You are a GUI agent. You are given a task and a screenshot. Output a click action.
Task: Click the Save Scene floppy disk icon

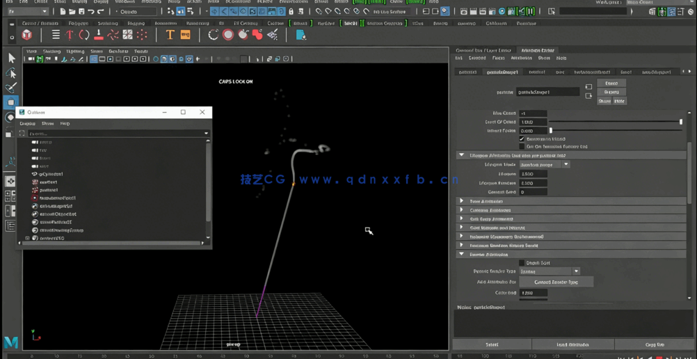click(x=81, y=12)
